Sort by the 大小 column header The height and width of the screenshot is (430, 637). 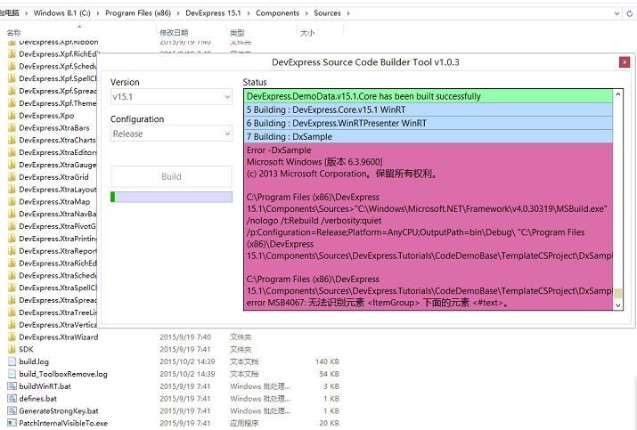(307, 33)
